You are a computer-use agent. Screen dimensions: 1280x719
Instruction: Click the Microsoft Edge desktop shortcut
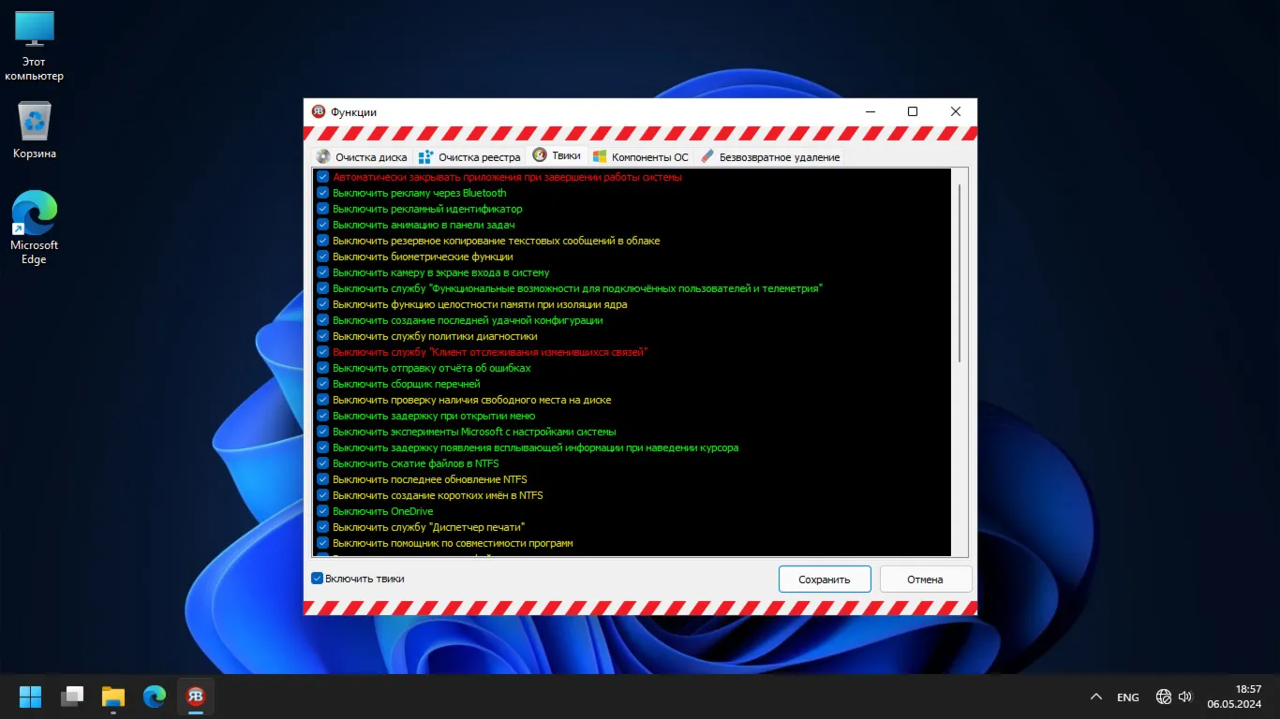pyautogui.click(x=35, y=227)
